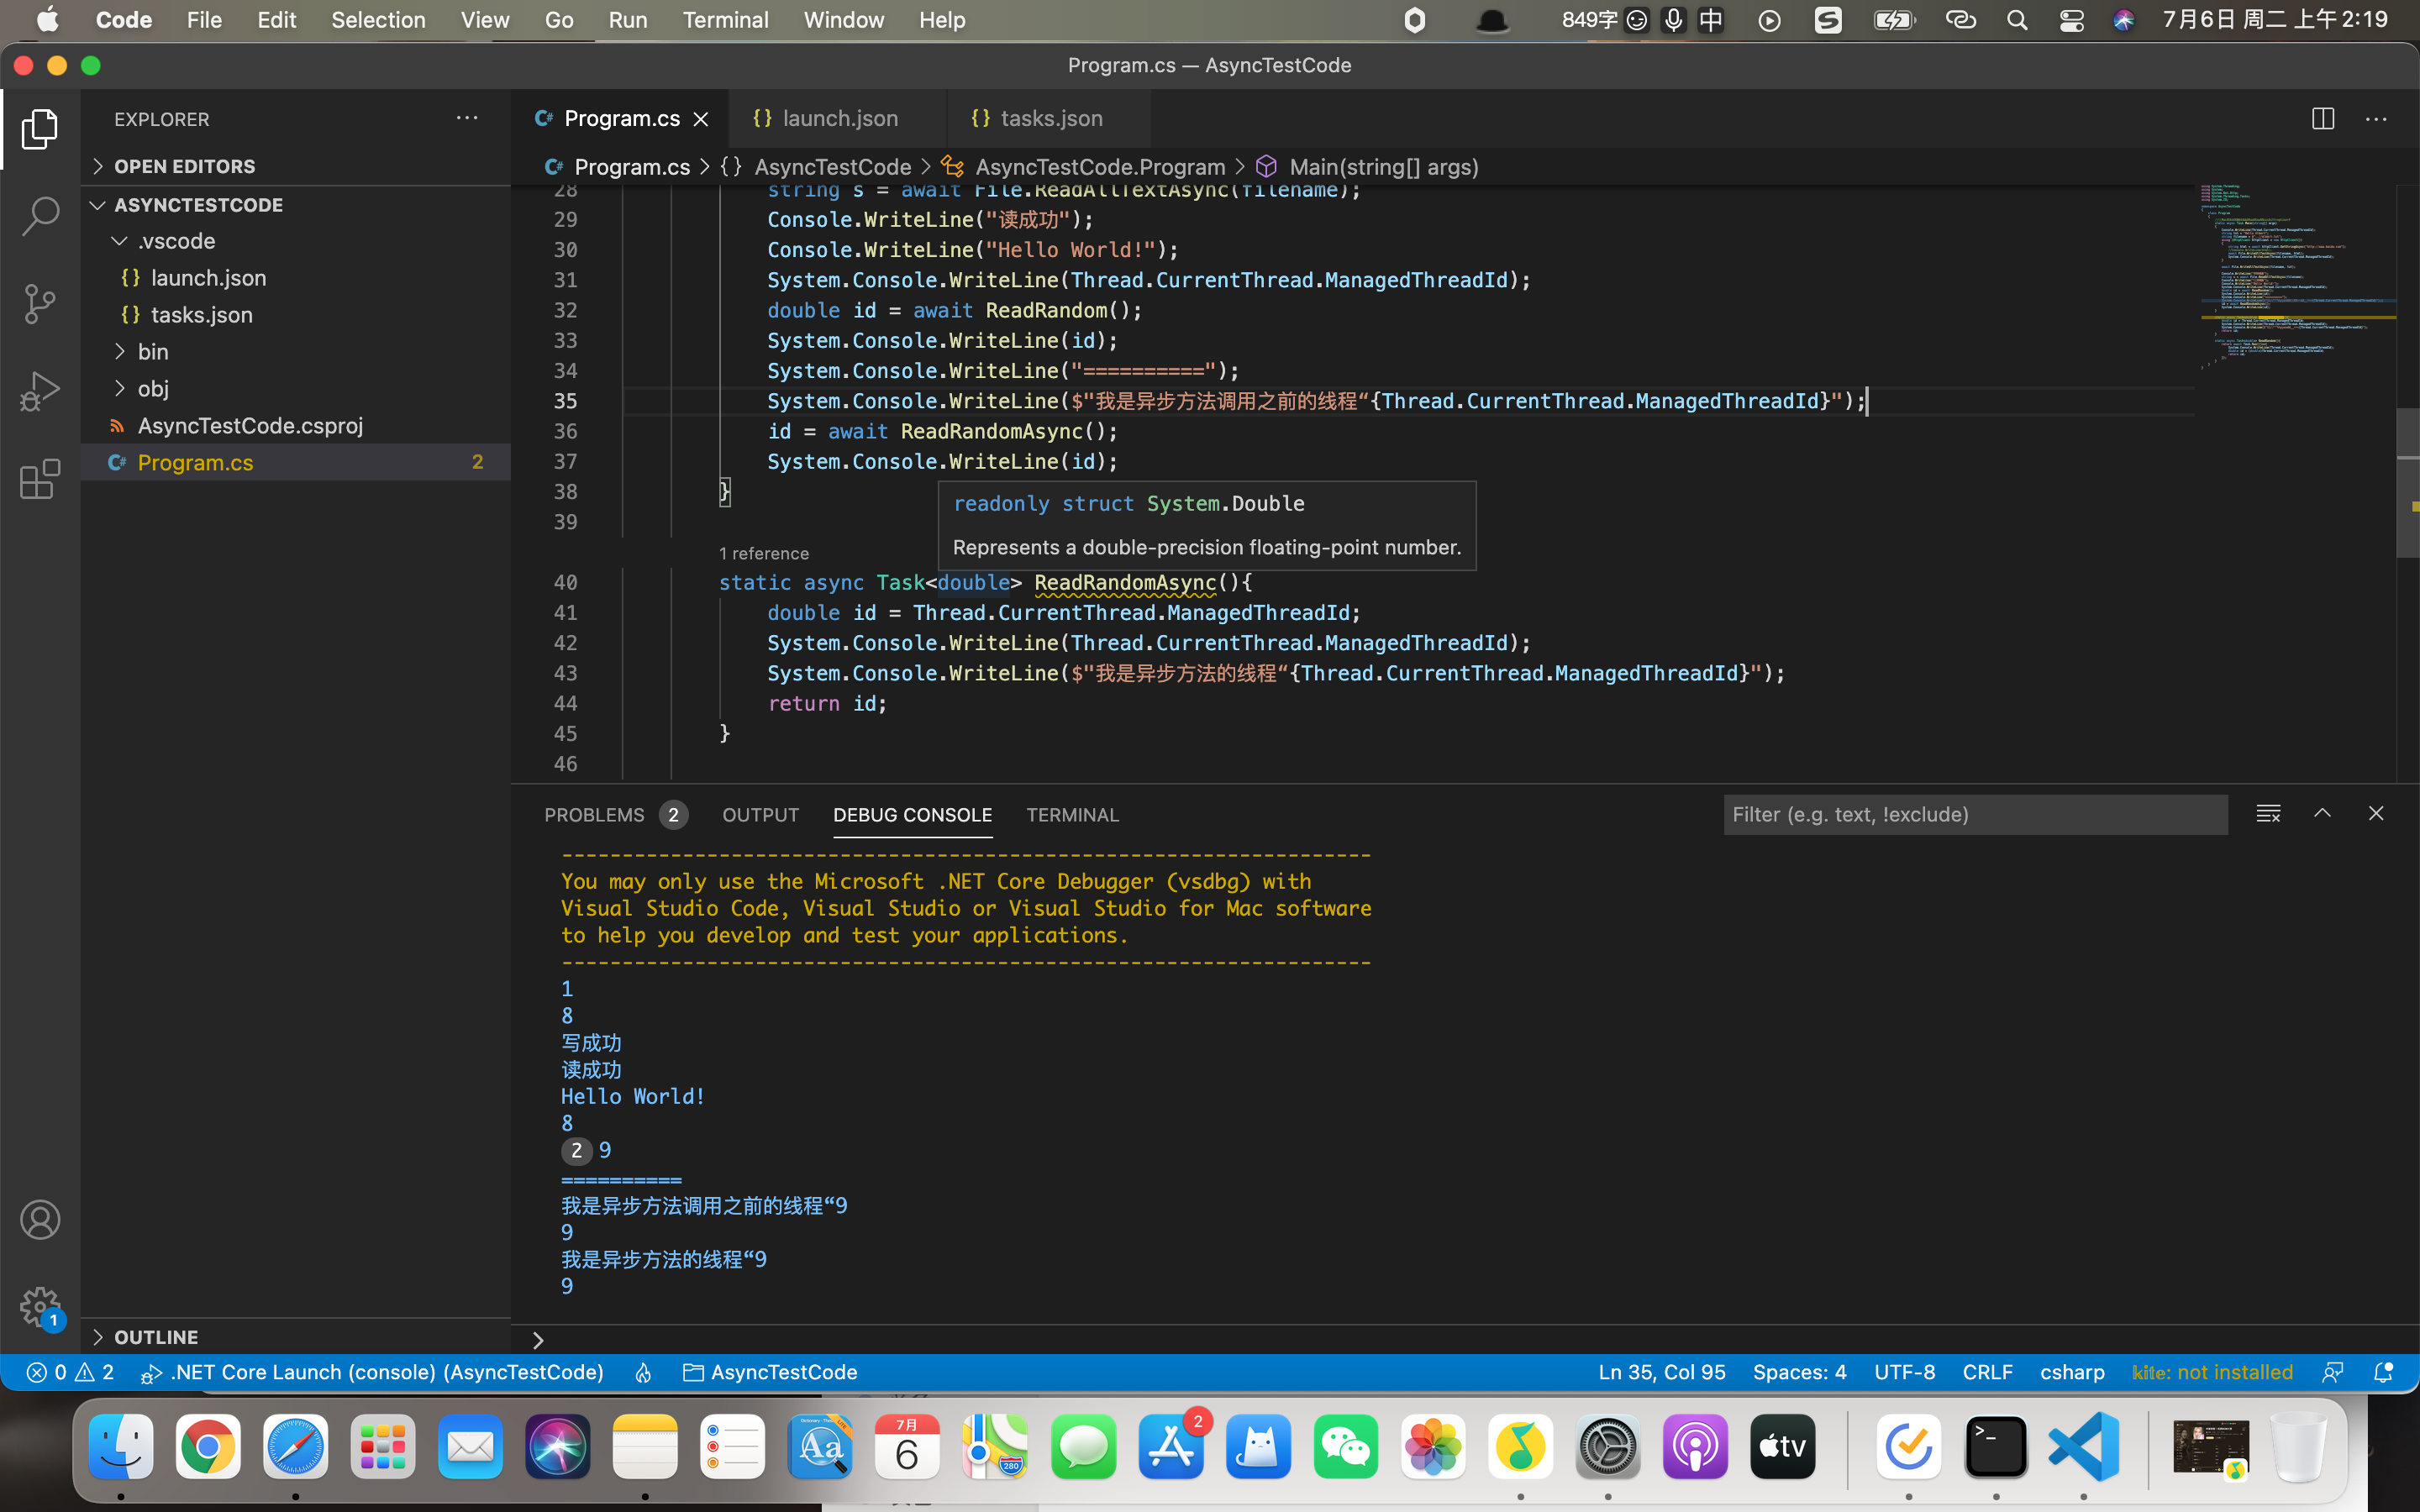Open the Manage gear icon
2420x1512 pixels.
click(40, 1305)
